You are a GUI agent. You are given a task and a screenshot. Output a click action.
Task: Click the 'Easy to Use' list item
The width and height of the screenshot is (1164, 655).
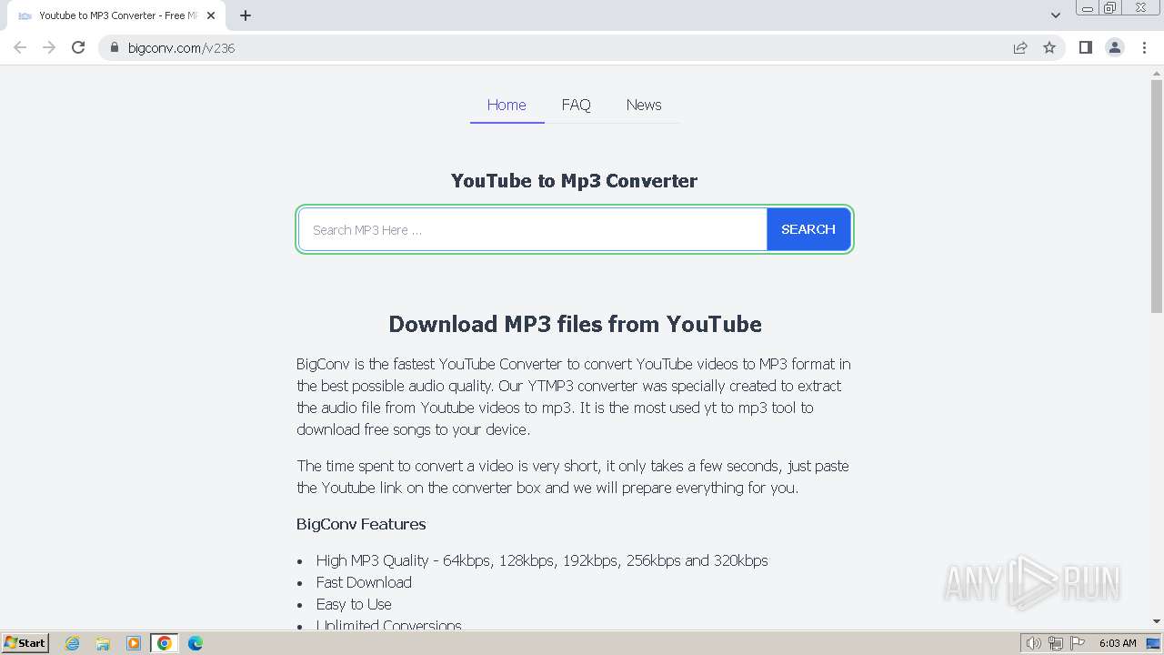pyautogui.click(x=354, y=604)
